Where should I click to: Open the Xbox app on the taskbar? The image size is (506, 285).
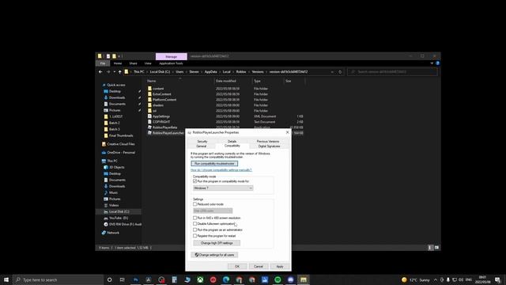(200, 279)
